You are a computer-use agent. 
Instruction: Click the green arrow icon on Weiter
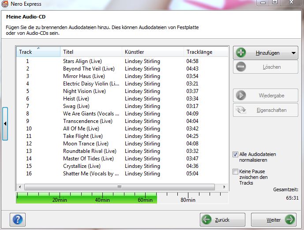[289, 219]
